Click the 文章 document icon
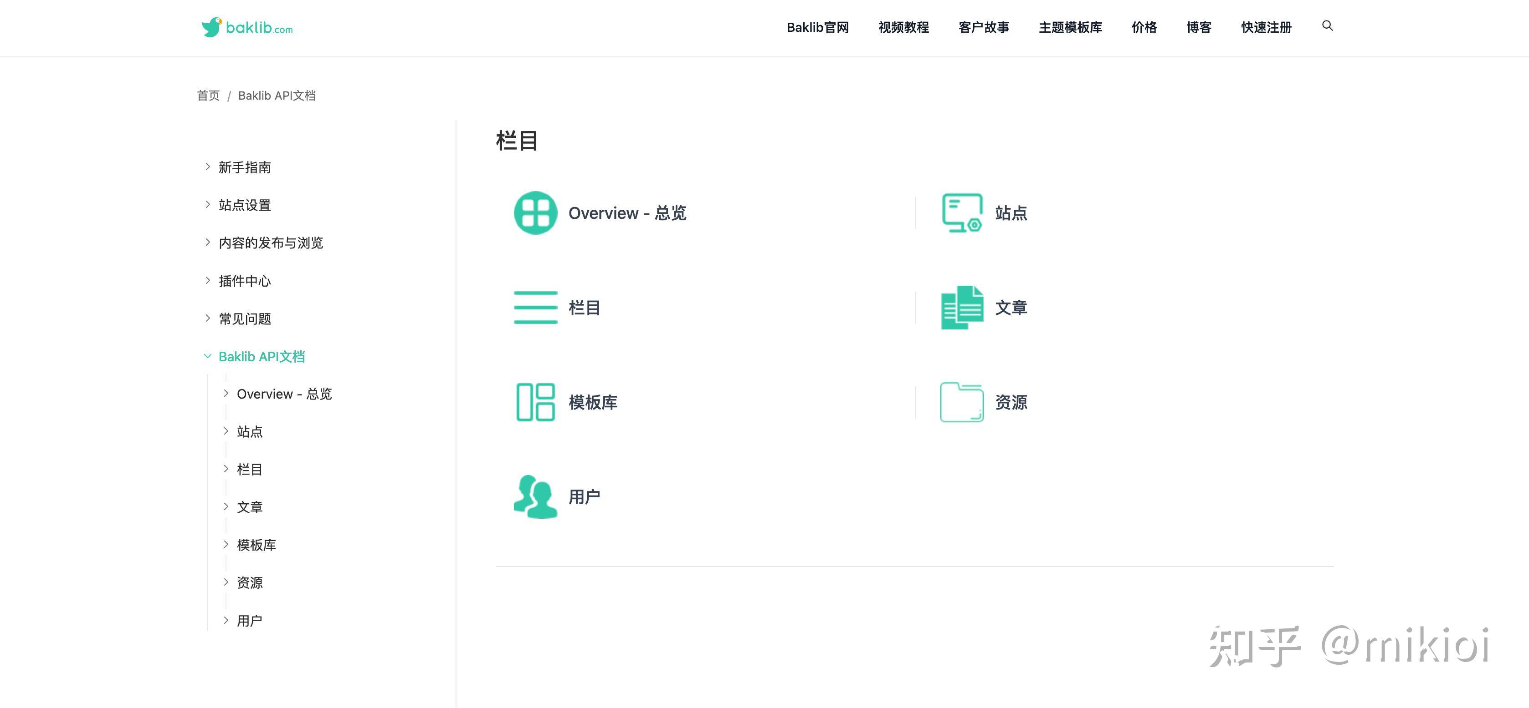Viewport: 1529px width, 708px height. (961, 307)
